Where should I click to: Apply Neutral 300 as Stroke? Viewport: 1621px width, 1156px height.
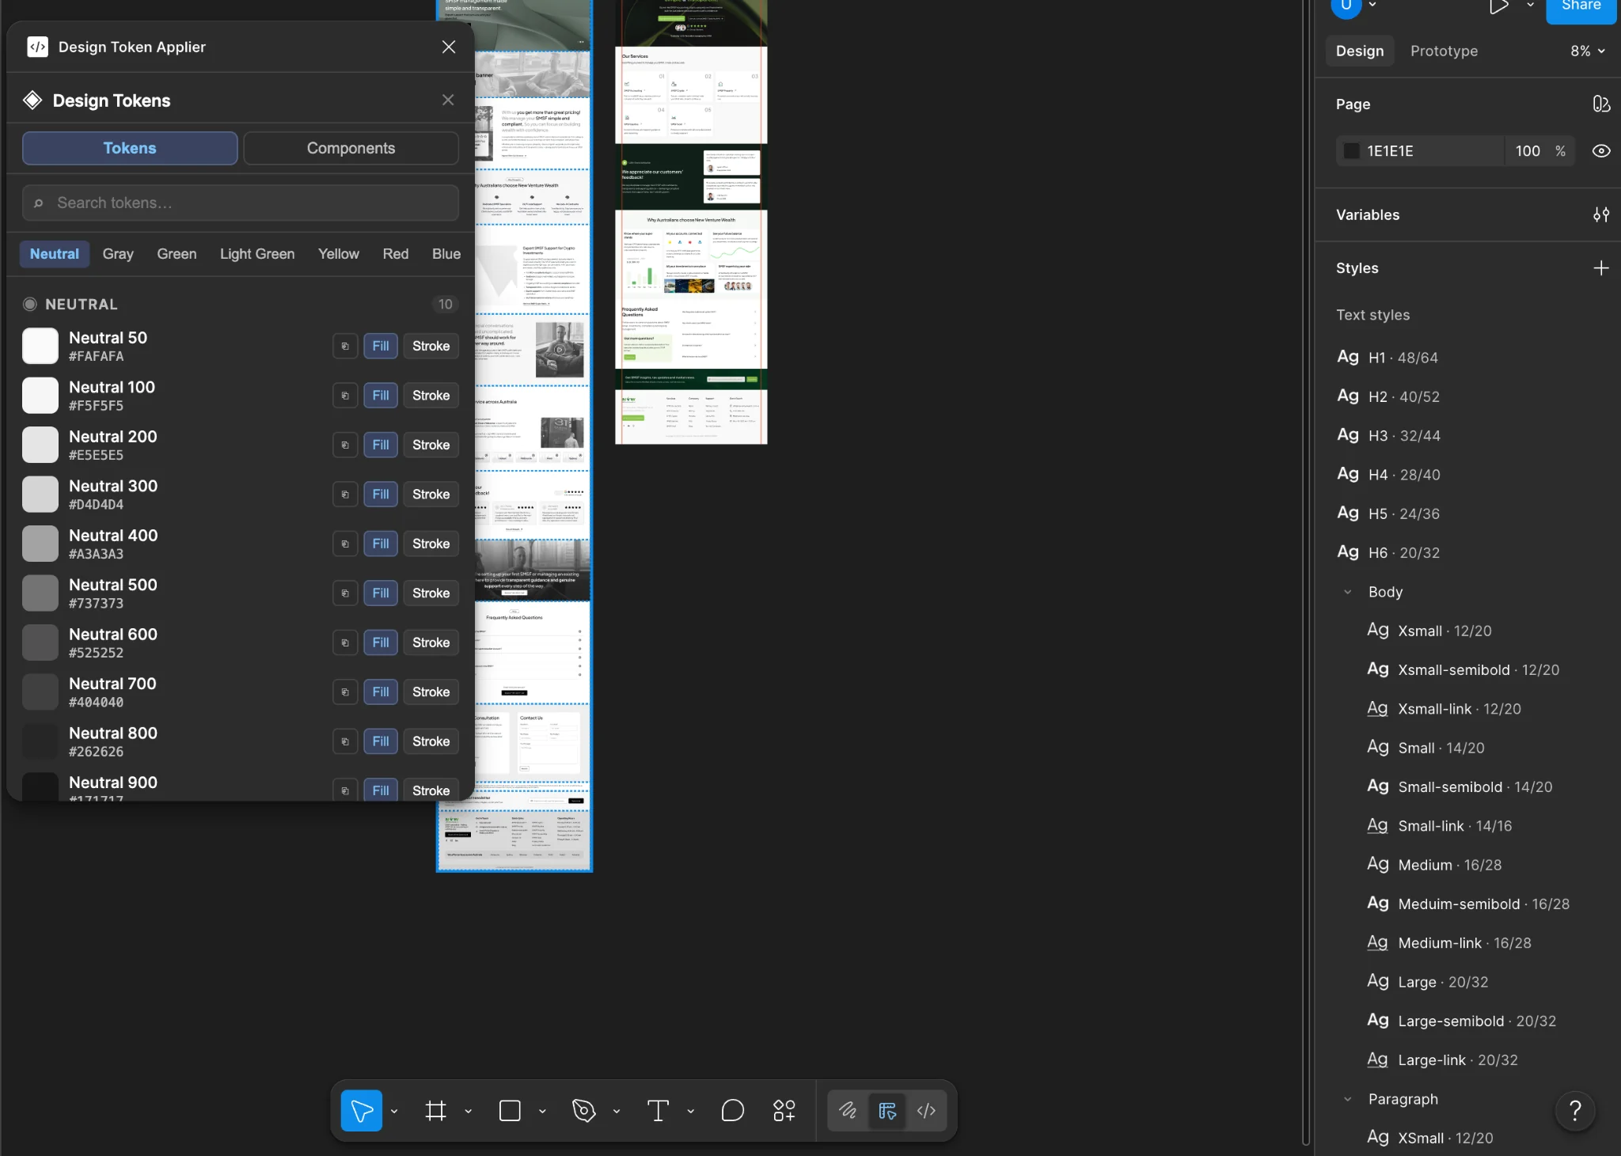click(x=431, y=495)
